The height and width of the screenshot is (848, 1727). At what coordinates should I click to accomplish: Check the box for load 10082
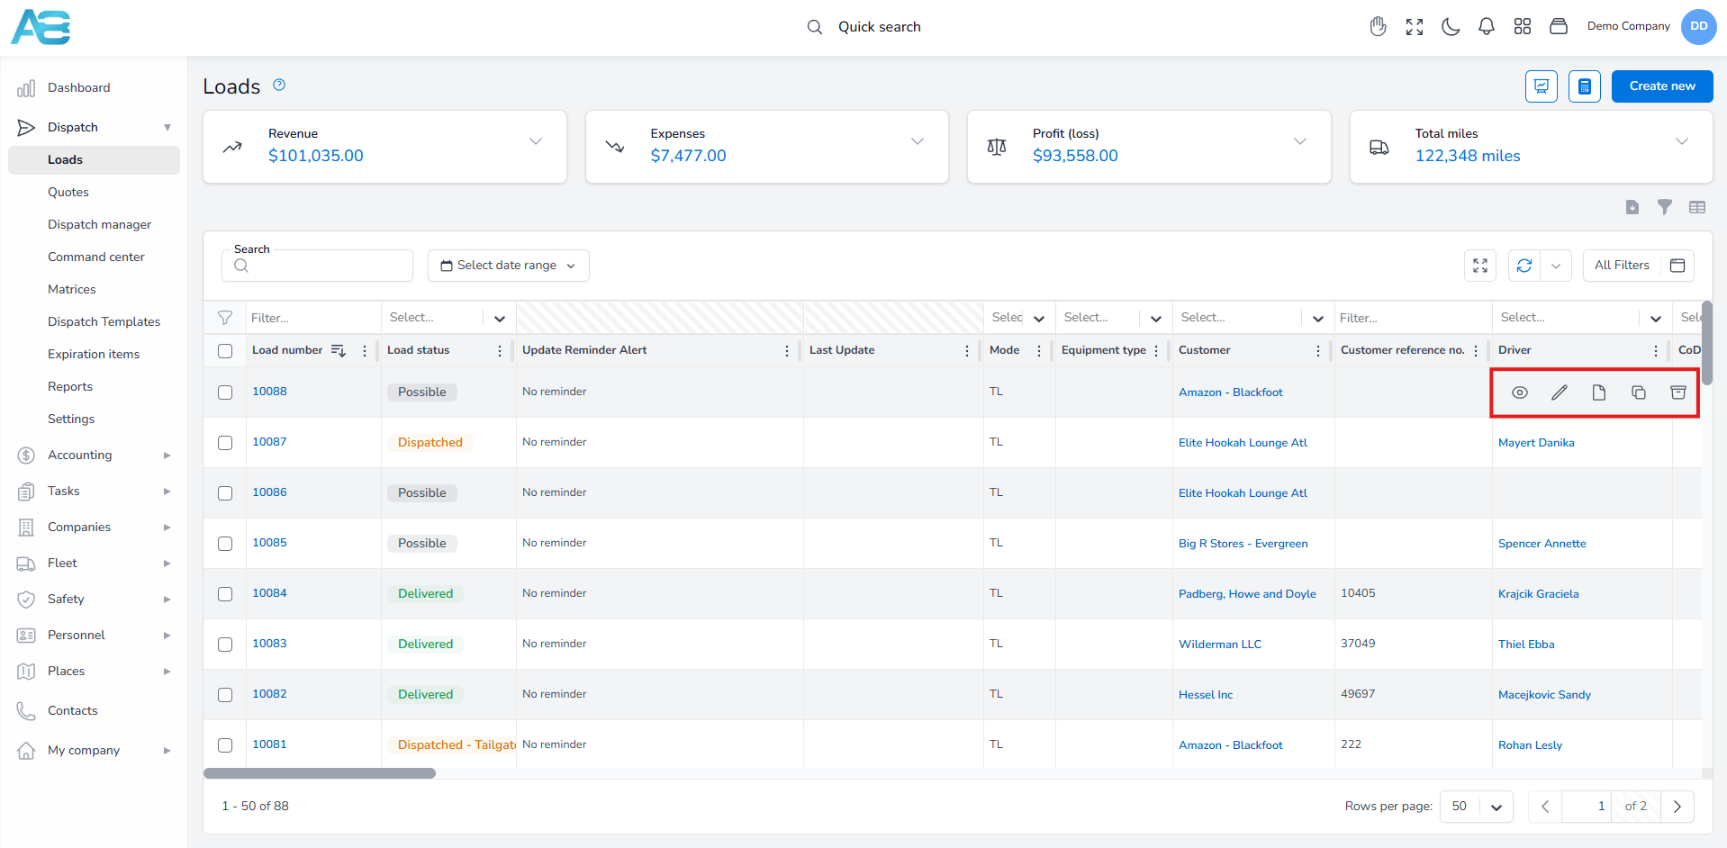tap(225, 695)
